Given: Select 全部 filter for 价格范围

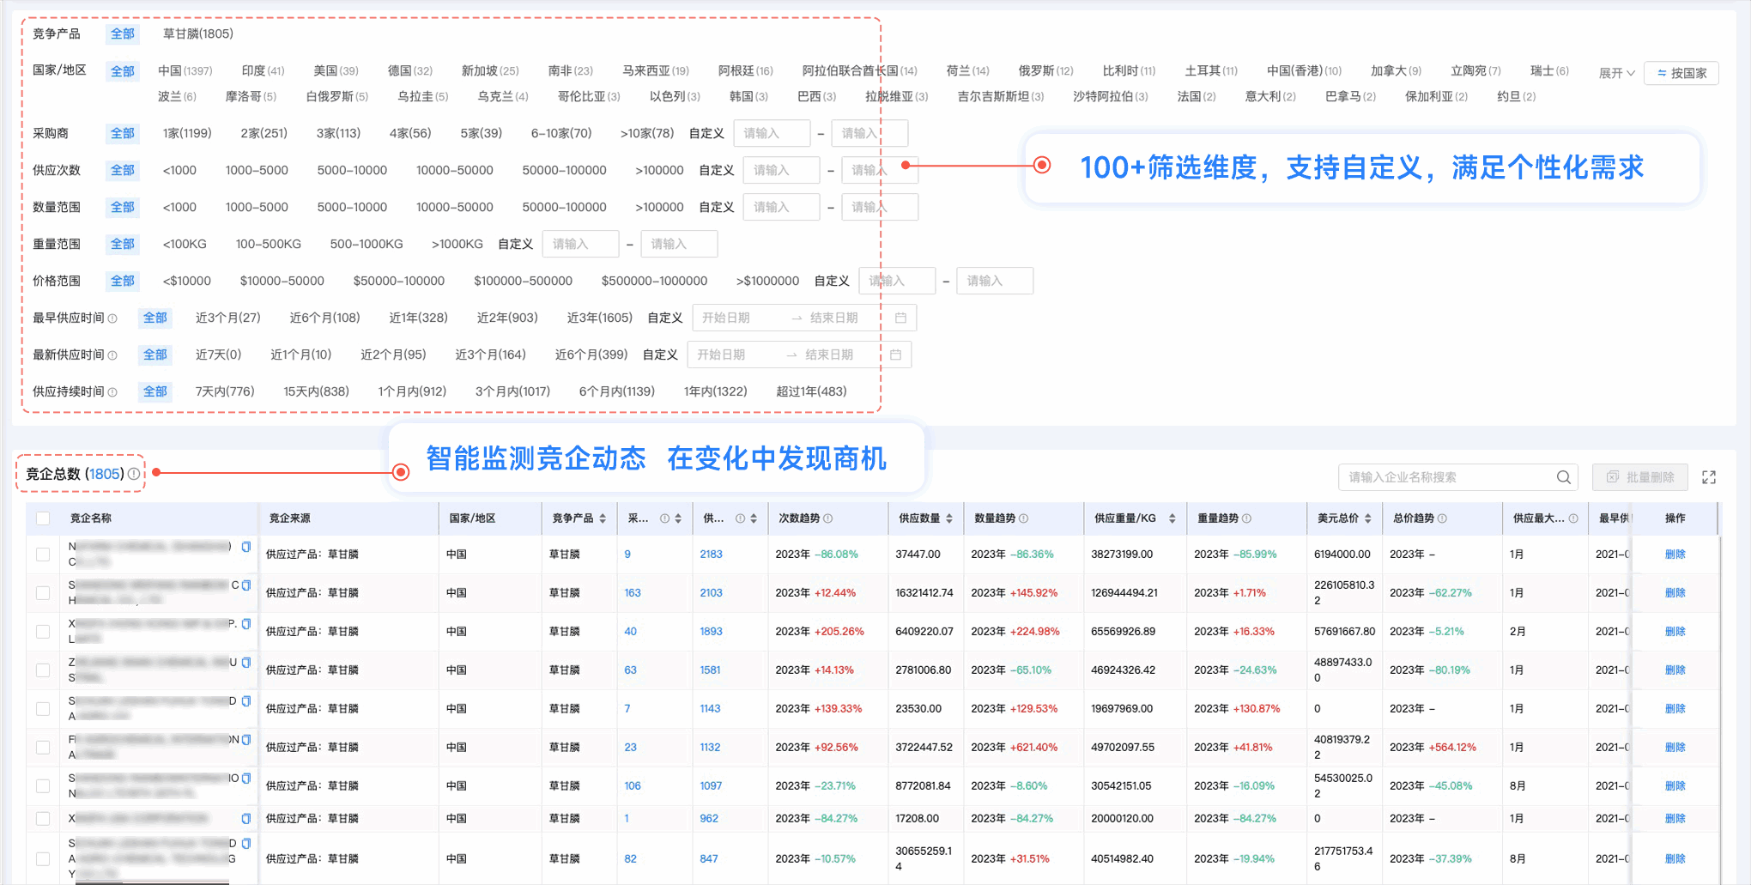Looking at the screenshot, I should (122, 281).
